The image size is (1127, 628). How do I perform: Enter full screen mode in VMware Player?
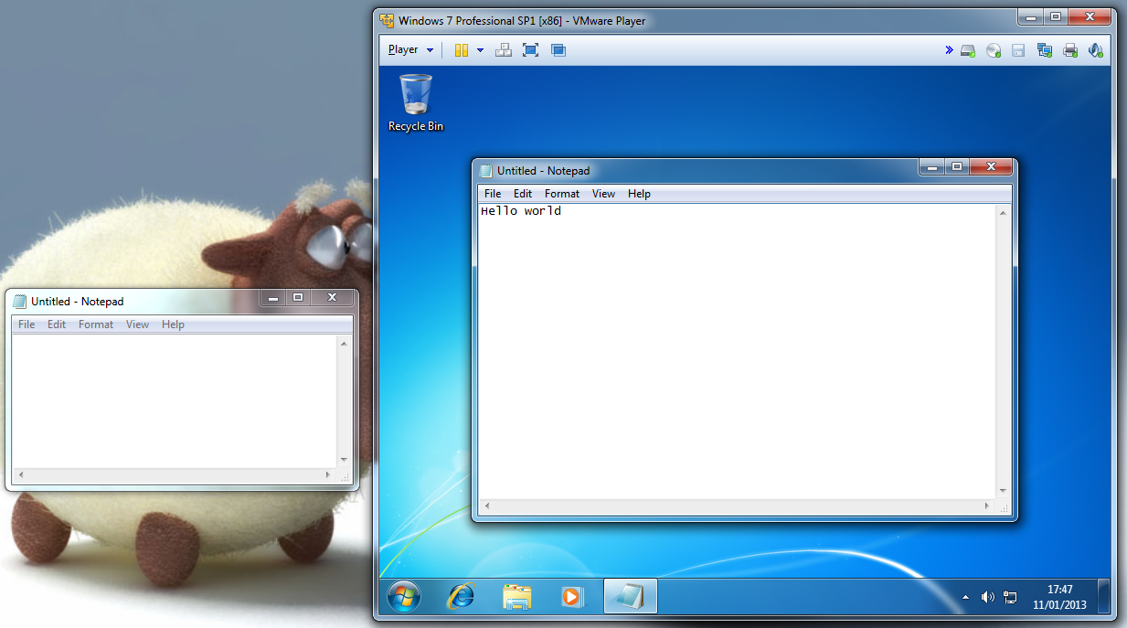530,50
